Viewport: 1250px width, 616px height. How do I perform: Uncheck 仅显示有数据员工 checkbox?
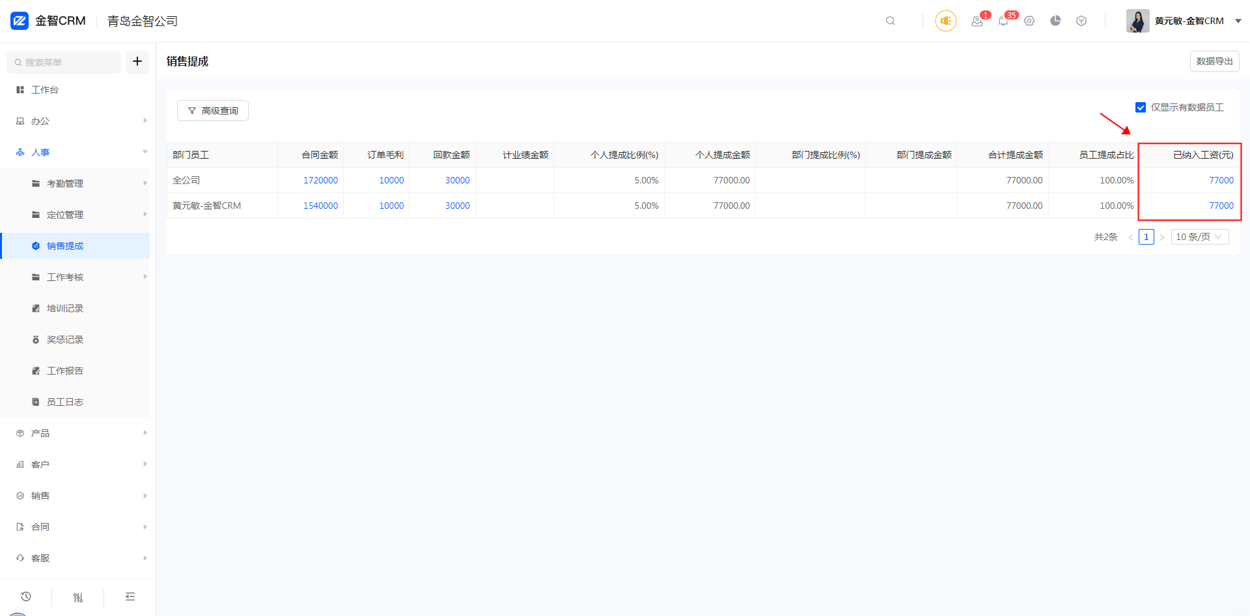tap(1141, 107)
